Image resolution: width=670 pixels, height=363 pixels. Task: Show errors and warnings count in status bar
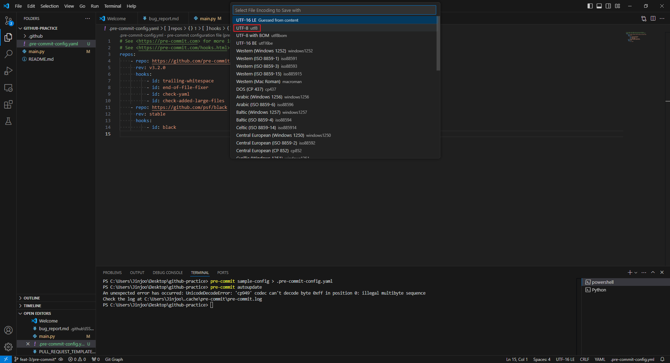pos(77,359)
